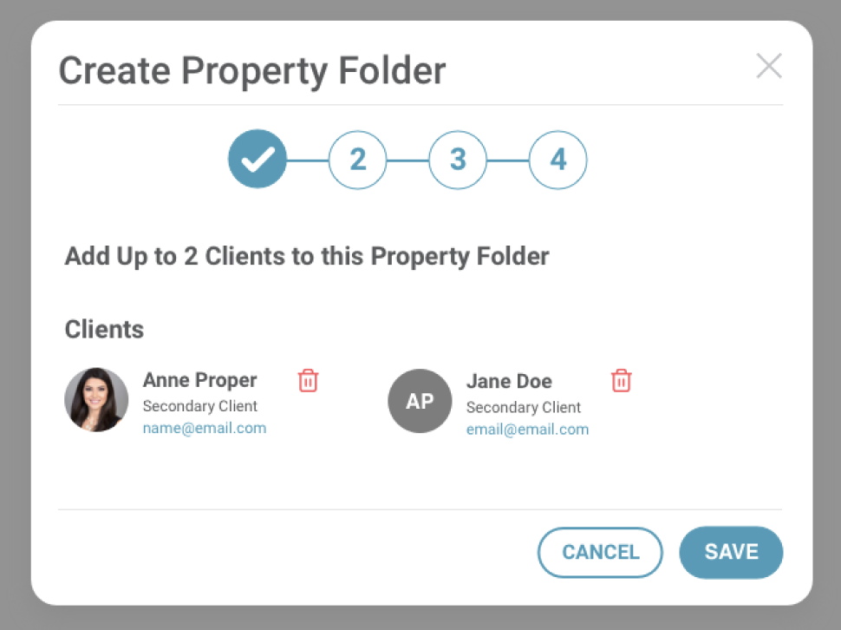The height and width of the screenshot is (630, 841).
Task: Open the name@email.com email link
Action: [x=205, y=428]
